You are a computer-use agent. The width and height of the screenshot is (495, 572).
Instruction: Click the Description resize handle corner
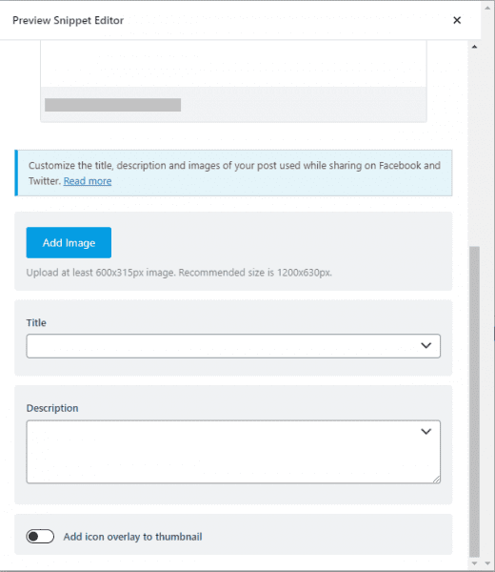436,480
